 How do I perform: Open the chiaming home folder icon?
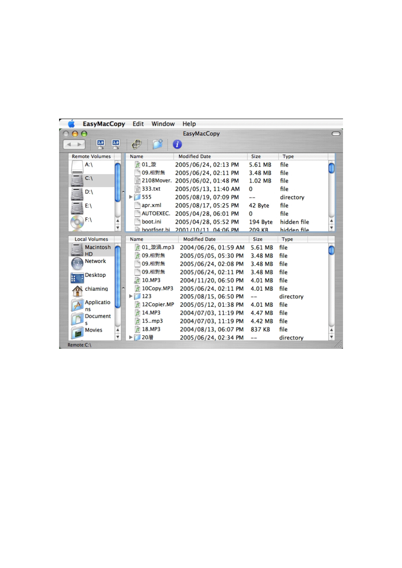coord(77,291)
